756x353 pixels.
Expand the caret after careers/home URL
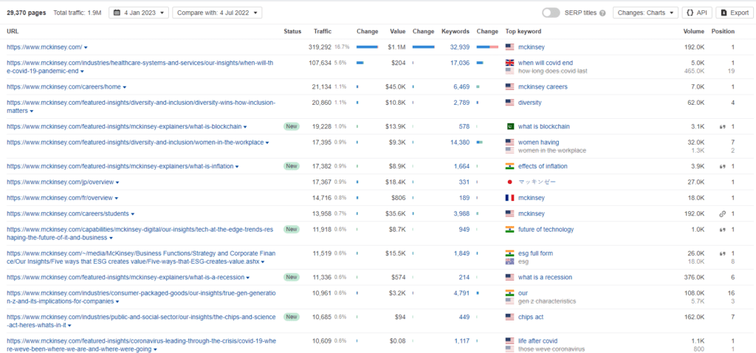coord(124,87)
